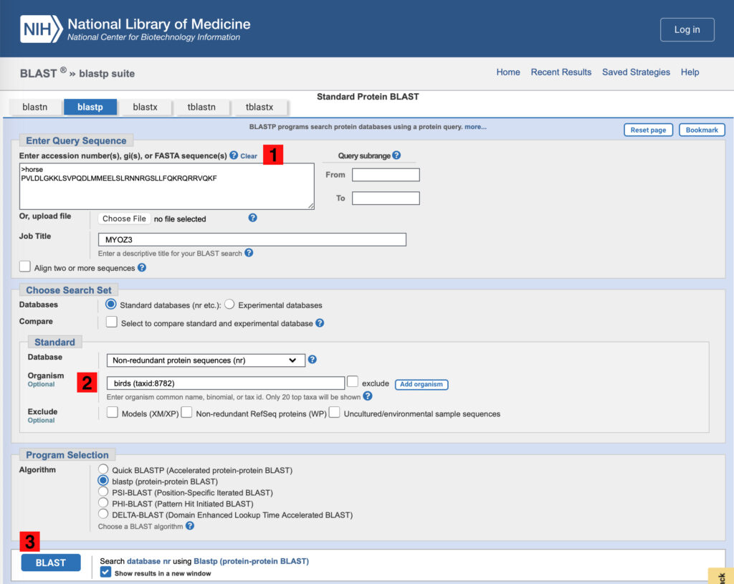Uncheck Show results in a new window
This screenshot has height=584, width=734.
[x=106, y=573]
